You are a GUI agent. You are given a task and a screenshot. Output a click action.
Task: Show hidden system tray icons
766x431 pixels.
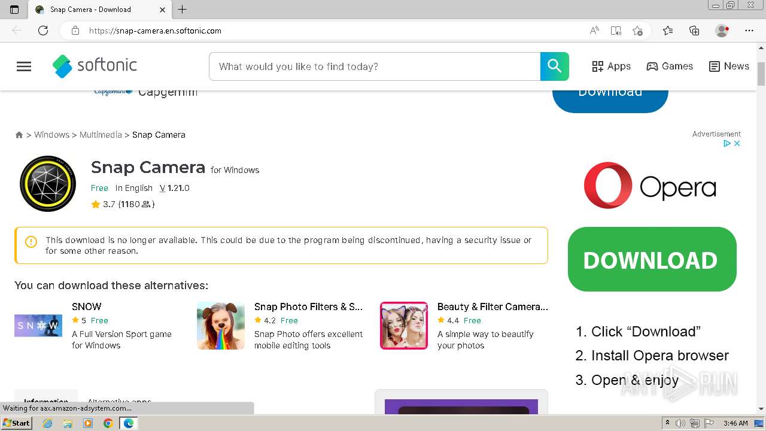tap(667, 423)
